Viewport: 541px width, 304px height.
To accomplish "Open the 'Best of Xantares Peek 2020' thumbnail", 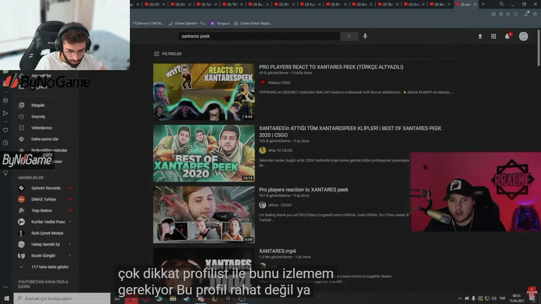I will point(204,153).
